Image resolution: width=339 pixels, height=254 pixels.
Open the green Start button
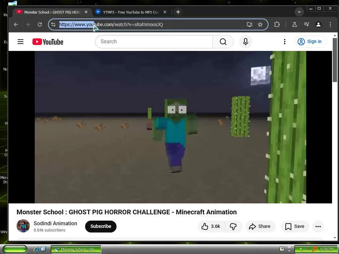pos(15,249)
